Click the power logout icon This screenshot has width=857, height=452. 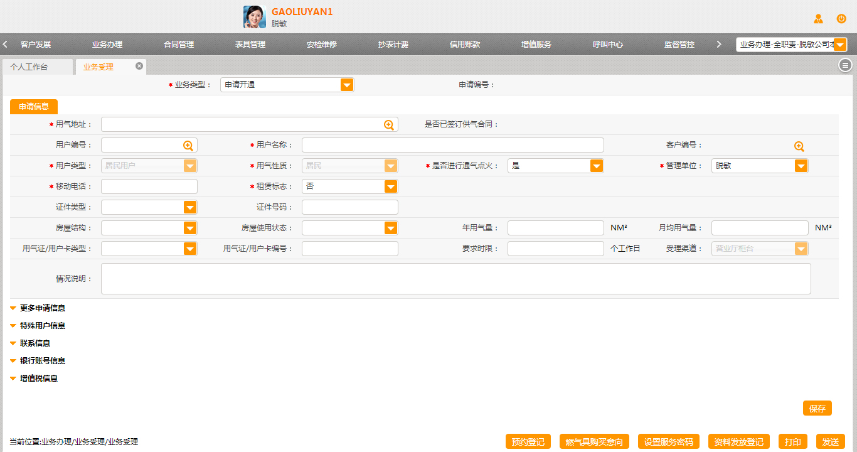pos(841,19)
